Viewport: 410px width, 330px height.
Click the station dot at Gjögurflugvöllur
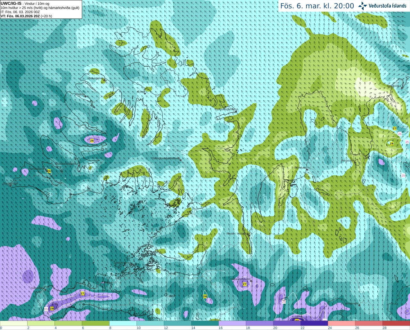[235, 111]
